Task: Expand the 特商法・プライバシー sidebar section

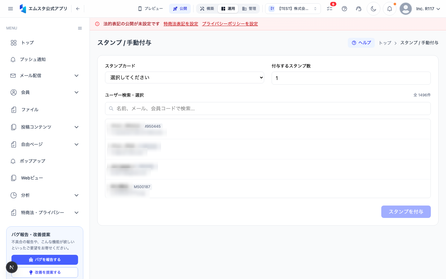Action: tap(45, 213)
